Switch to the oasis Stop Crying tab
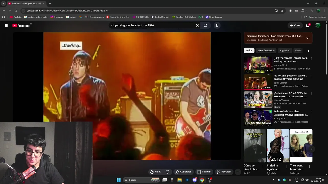Image resolution: width=328 pixels, height=184 pixels. pyautogui.click(x=24, y=4)
